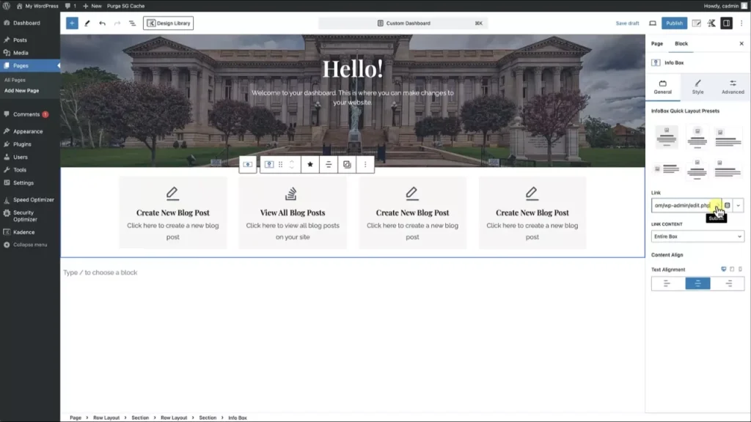
Task: Click the dynamic content icon beside the Link field
Action: [x=728, y=206]
